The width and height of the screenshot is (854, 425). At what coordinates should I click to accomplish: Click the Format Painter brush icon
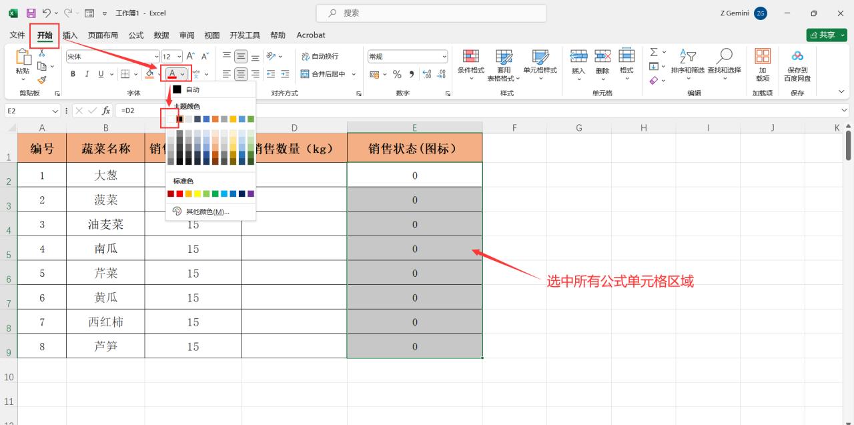pos(41,79)
